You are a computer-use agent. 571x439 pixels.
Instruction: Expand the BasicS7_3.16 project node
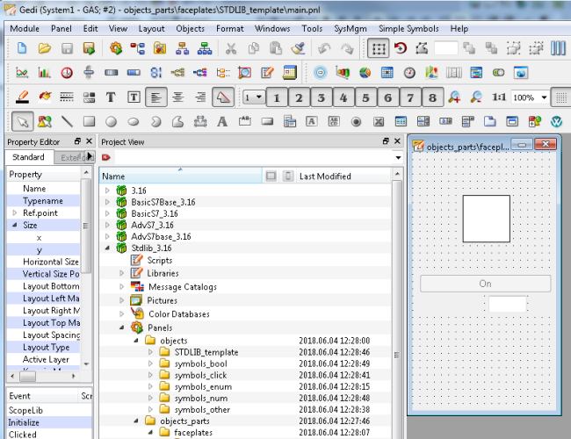coord(108,213)
